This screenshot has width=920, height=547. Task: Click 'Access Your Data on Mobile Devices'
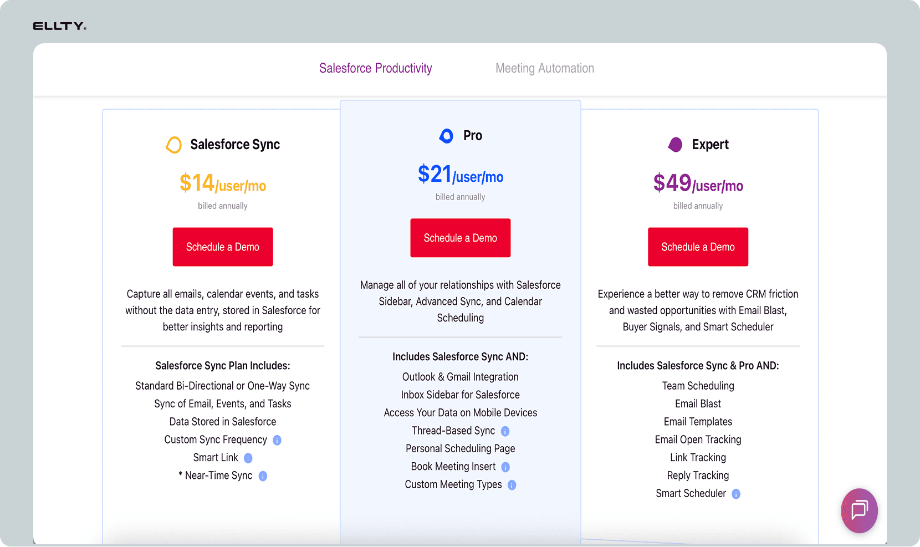[461, 413]
